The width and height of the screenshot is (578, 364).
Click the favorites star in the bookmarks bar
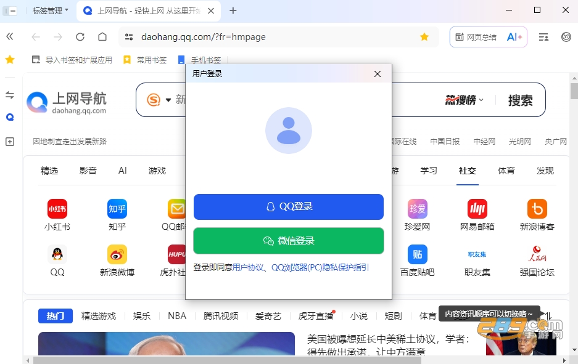coord(10,59)
